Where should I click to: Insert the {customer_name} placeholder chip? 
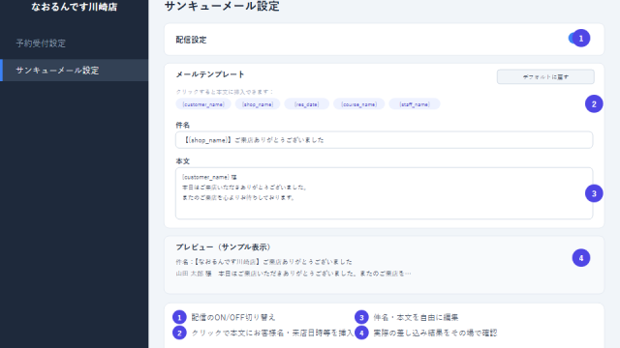click(203, 104)
